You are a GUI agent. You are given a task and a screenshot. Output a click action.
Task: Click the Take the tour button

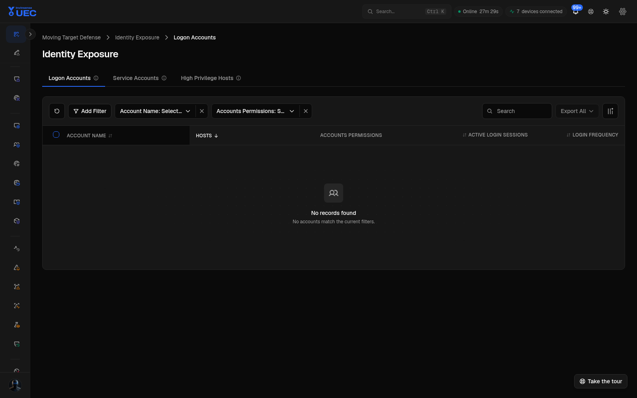(x=601, y=381)
